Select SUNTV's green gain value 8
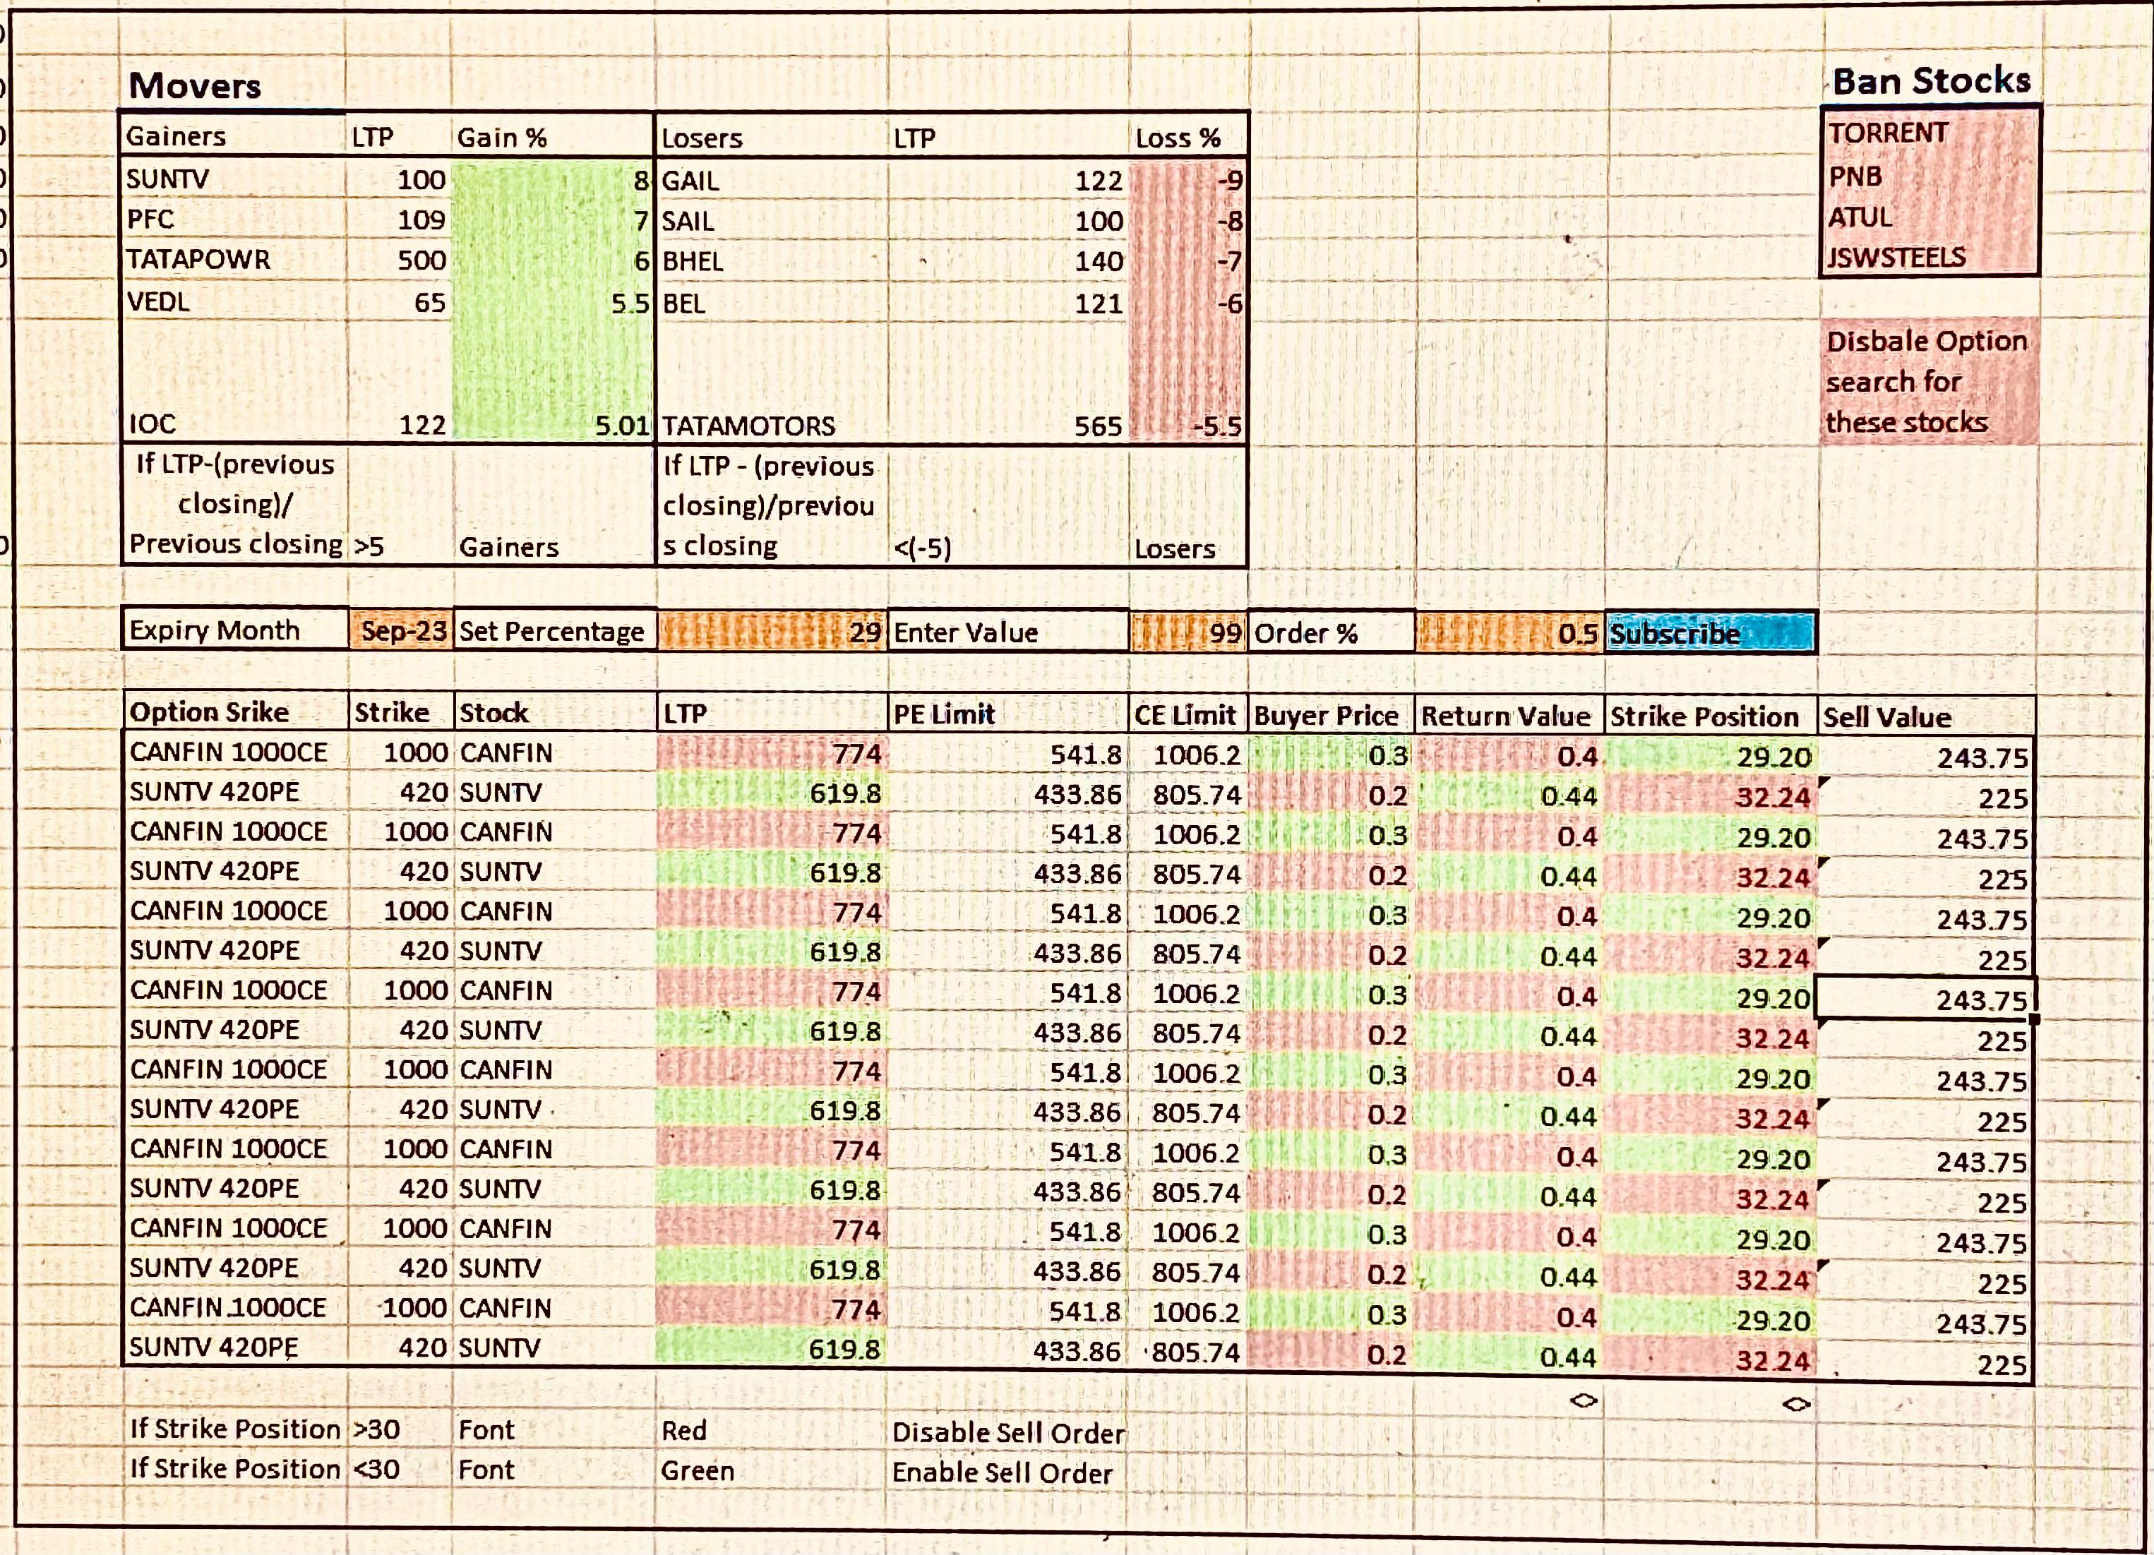The height and width of the screenshot is (1555, 2154). [x=552, y=181]
